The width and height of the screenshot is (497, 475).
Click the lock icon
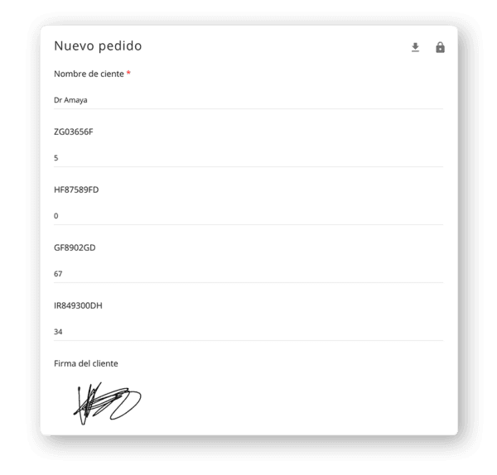(x=440, y=47)
